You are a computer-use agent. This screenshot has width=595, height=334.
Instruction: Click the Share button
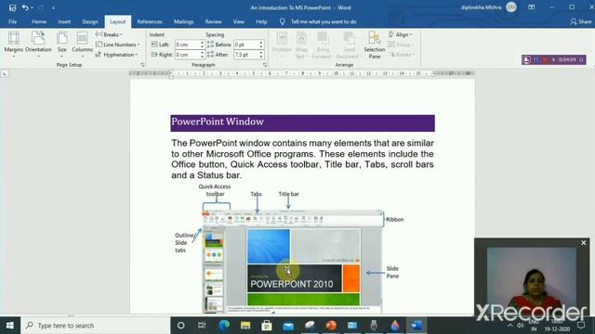581,21
